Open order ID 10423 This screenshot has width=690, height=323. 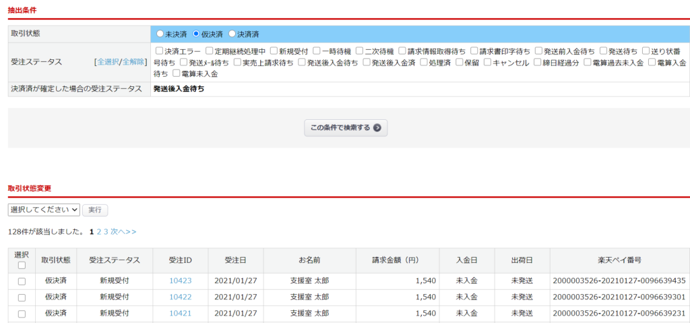click(180, 281)
